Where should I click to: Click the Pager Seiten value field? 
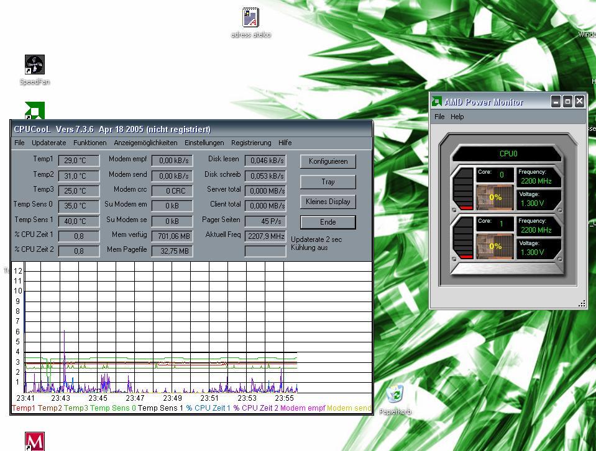(x=265, y=221)
